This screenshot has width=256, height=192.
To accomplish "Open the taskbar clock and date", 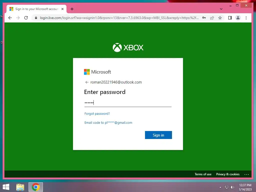I will 245,187.
